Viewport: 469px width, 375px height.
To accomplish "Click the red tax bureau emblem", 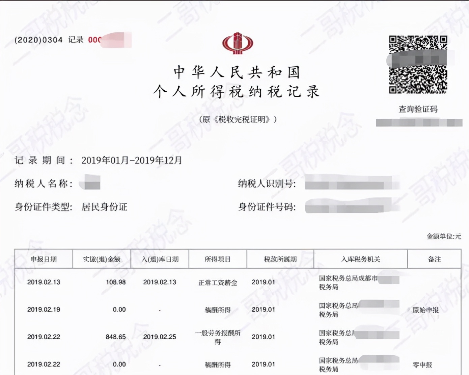I will click(x=238, y=43).
